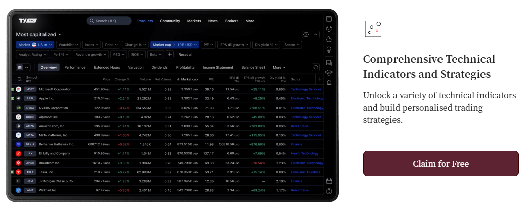Image resolution: width=527 pixels, height=207 pixels.
Task: Click the BRK.A ticker symbol
Action: click(x=30, y=144)
